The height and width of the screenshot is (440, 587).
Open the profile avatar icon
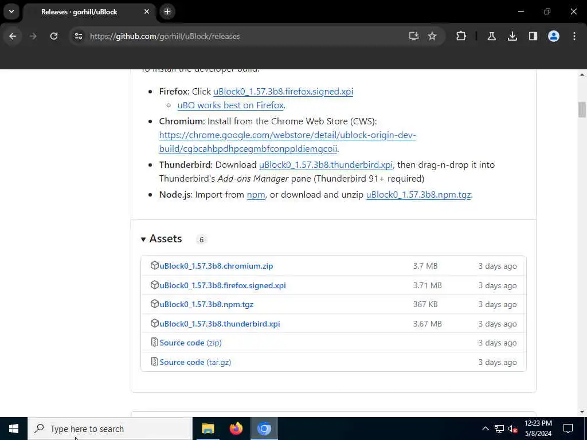[x=554, y=36]
